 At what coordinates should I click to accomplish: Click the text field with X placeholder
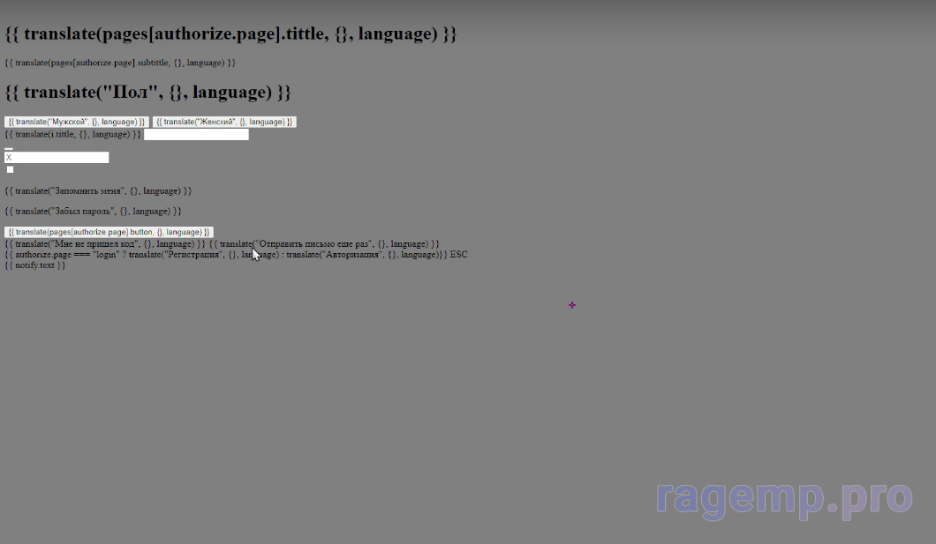57,158
